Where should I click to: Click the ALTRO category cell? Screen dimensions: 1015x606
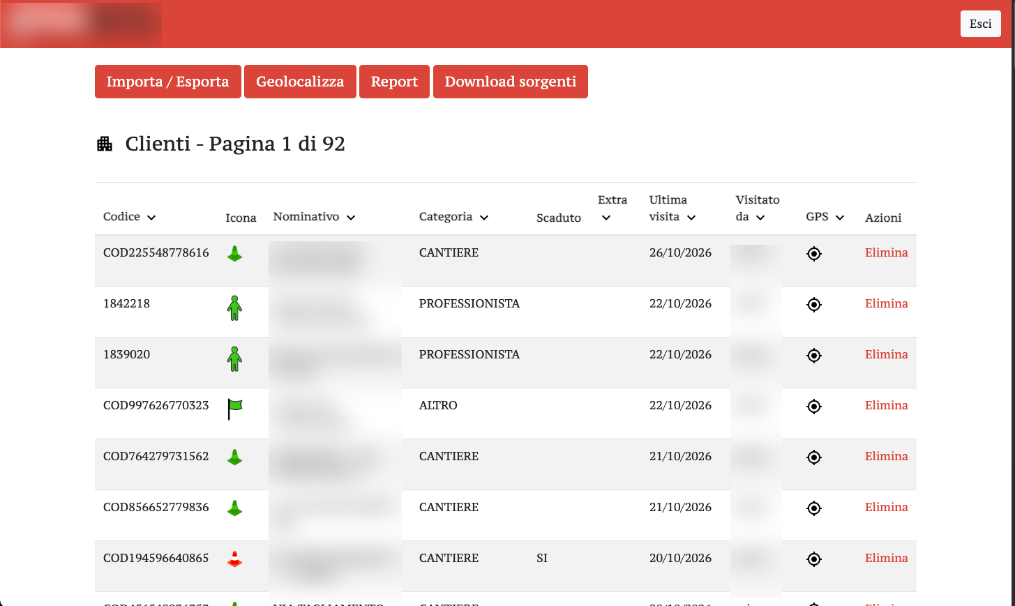point(438,405)
